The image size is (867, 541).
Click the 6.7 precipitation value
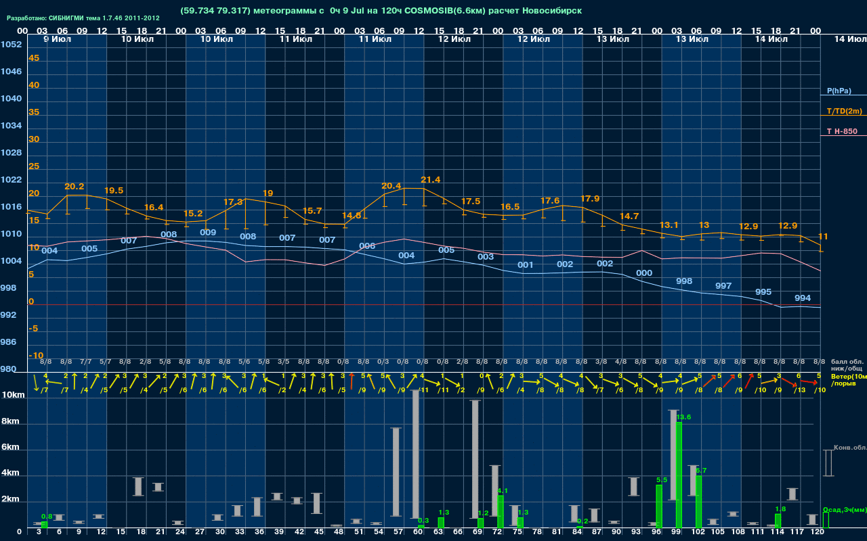tap(702, 471)
